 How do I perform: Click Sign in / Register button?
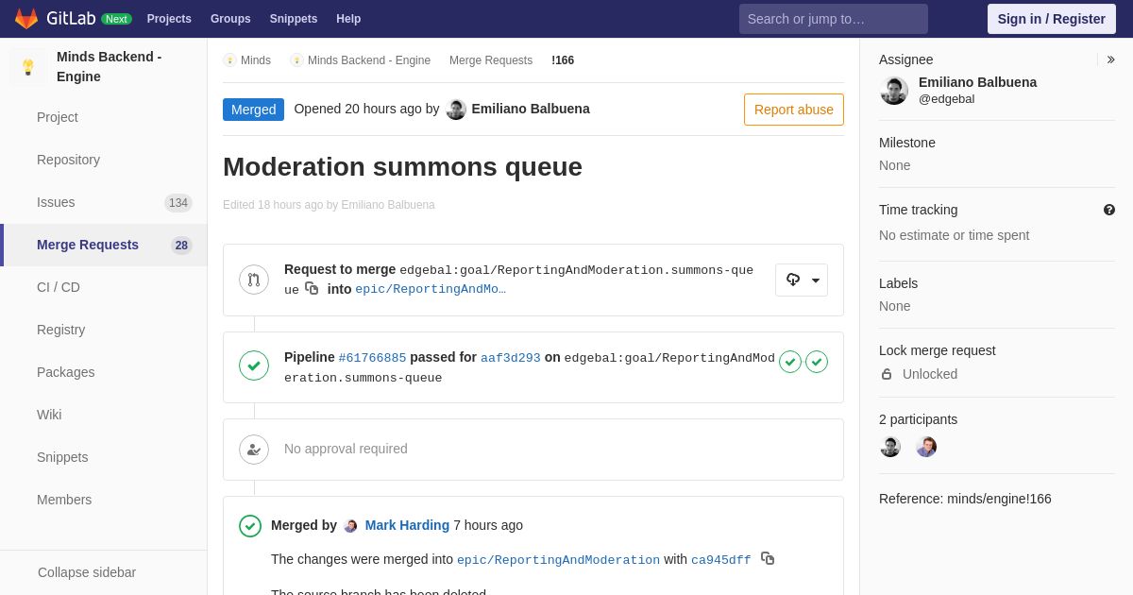point(1052,19)
